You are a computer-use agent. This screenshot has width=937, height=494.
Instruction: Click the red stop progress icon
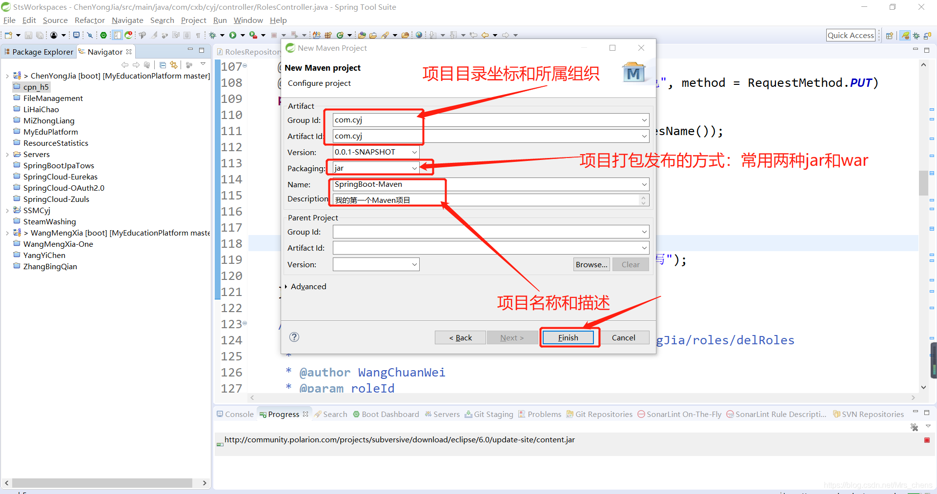point(927,440)
